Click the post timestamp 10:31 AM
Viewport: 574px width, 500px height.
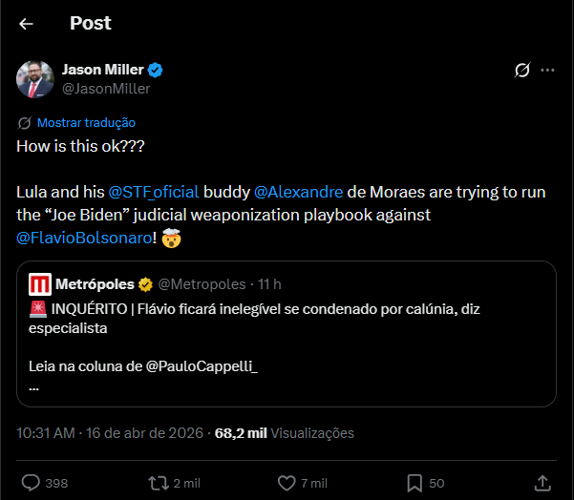coord(46,432)
